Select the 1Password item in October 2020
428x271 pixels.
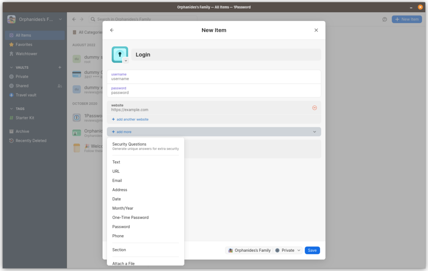point(87,118)
